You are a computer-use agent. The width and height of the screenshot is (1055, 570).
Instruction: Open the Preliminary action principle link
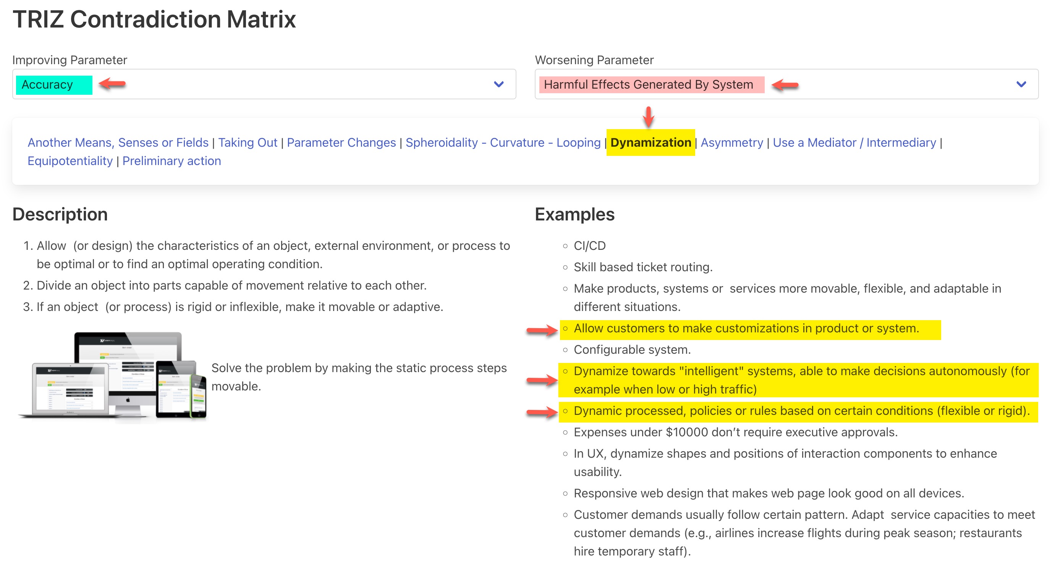(x=172, y=161)
